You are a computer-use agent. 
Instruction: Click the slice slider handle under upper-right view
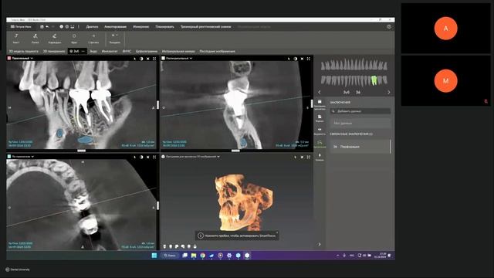click(235, 151)
